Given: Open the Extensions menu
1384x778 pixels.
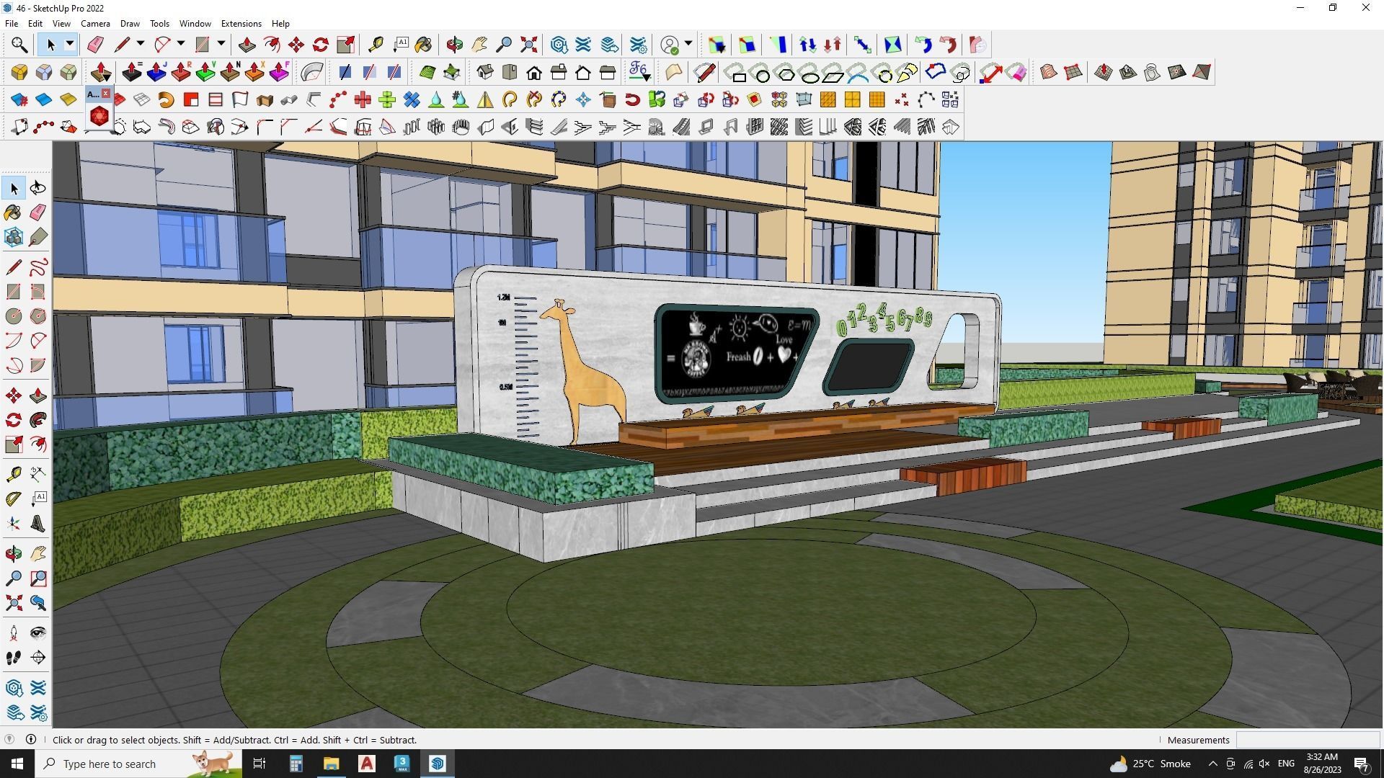Looking at the screenshot, I should point(241,24).
